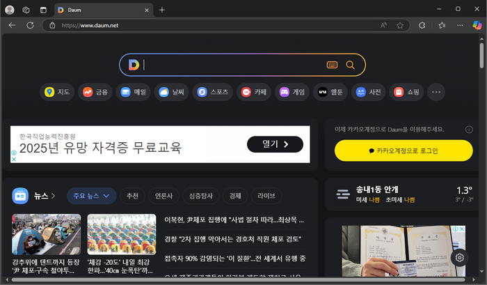Click the blue news section icon
The height and width of the screenshot is (285, 487).
(x=20, y=196)
